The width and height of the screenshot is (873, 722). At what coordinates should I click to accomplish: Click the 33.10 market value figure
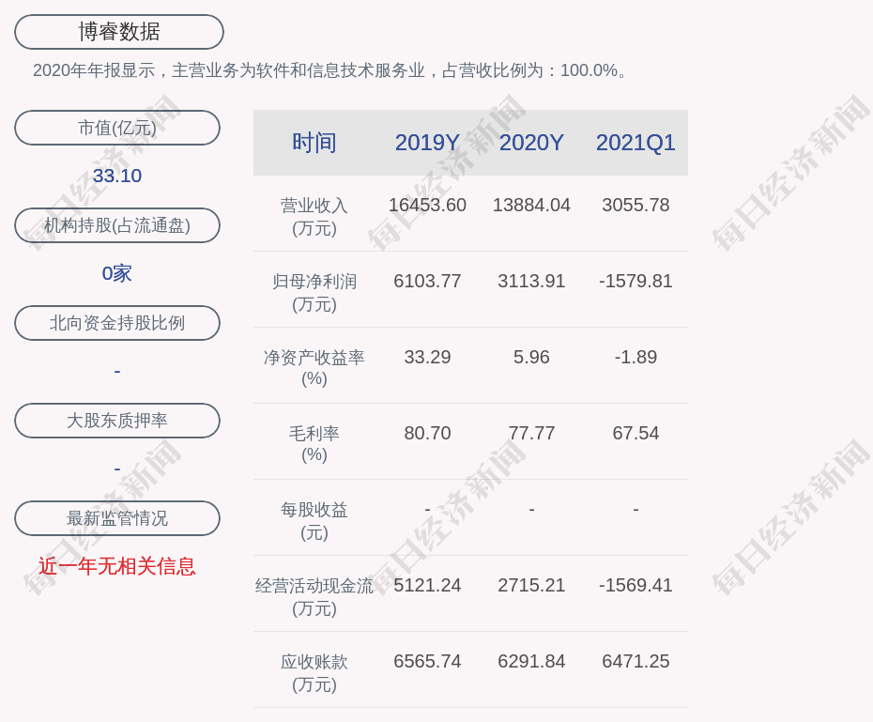pos(117,176)
